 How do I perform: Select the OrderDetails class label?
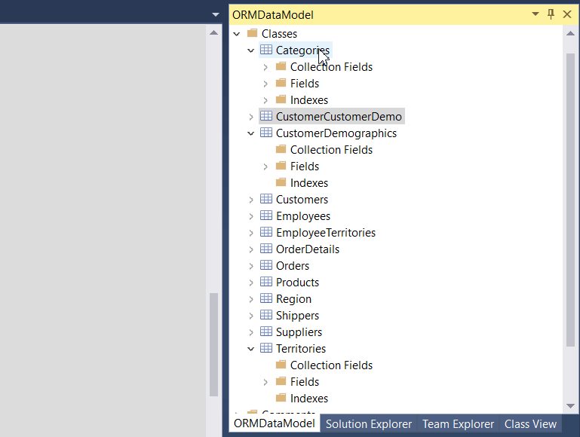click(308, 249)
